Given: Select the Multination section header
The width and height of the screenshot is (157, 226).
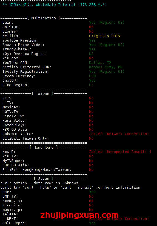Looking at the screenshot, I should click(x=44, y=18).
